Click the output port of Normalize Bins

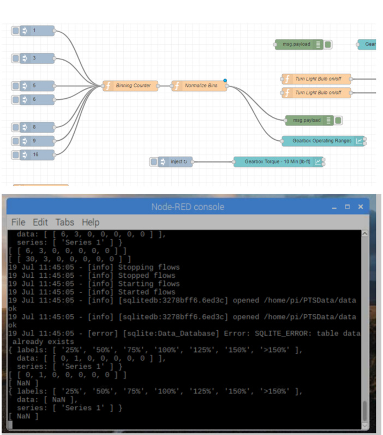[x=227, y=86]
